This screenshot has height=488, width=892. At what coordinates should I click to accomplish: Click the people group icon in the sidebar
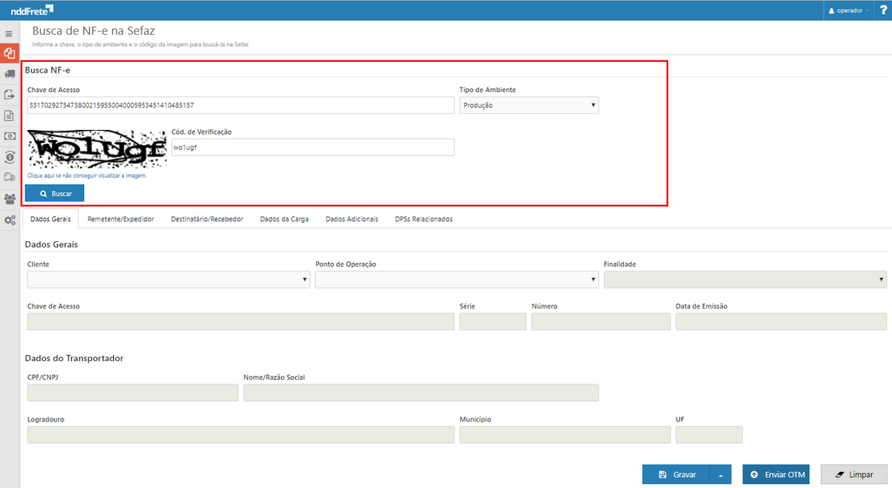[x=9, y=199]
